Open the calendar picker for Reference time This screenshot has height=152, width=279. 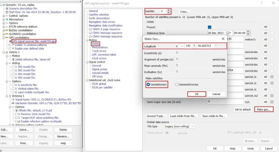[229, 33]
